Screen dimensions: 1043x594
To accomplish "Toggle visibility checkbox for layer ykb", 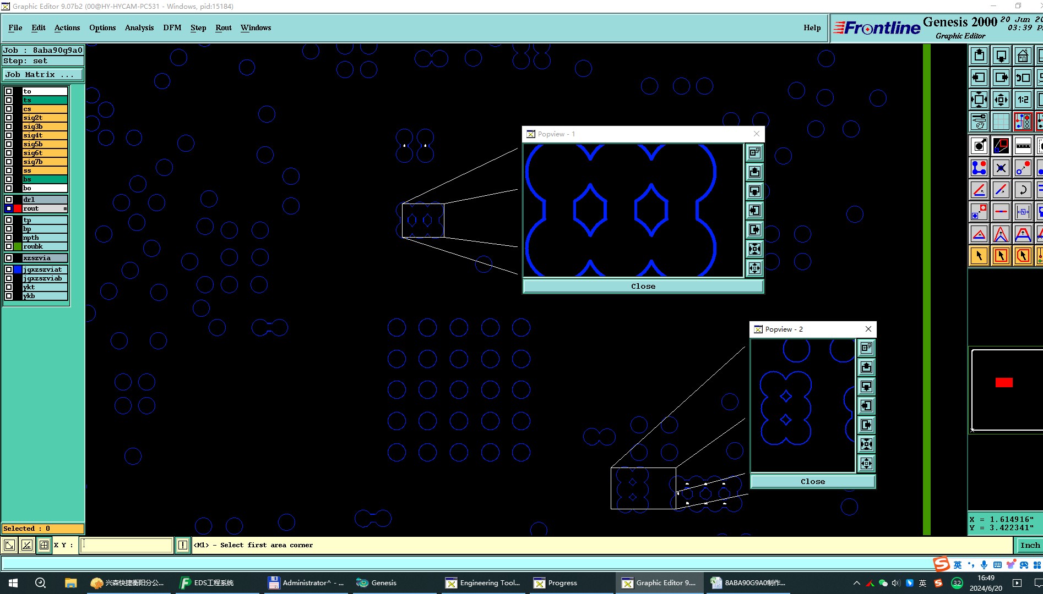I will [9, 296].
